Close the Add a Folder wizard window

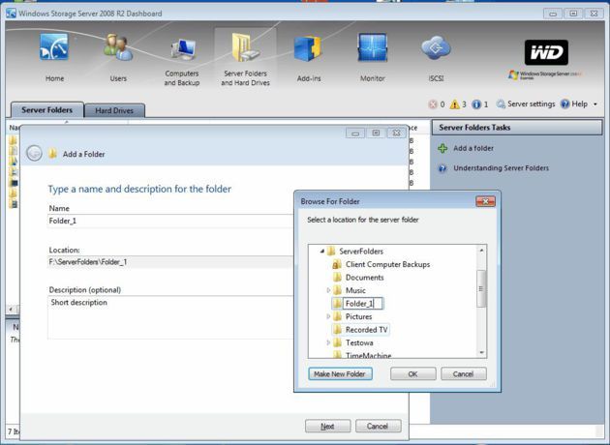tap(396, 133)
